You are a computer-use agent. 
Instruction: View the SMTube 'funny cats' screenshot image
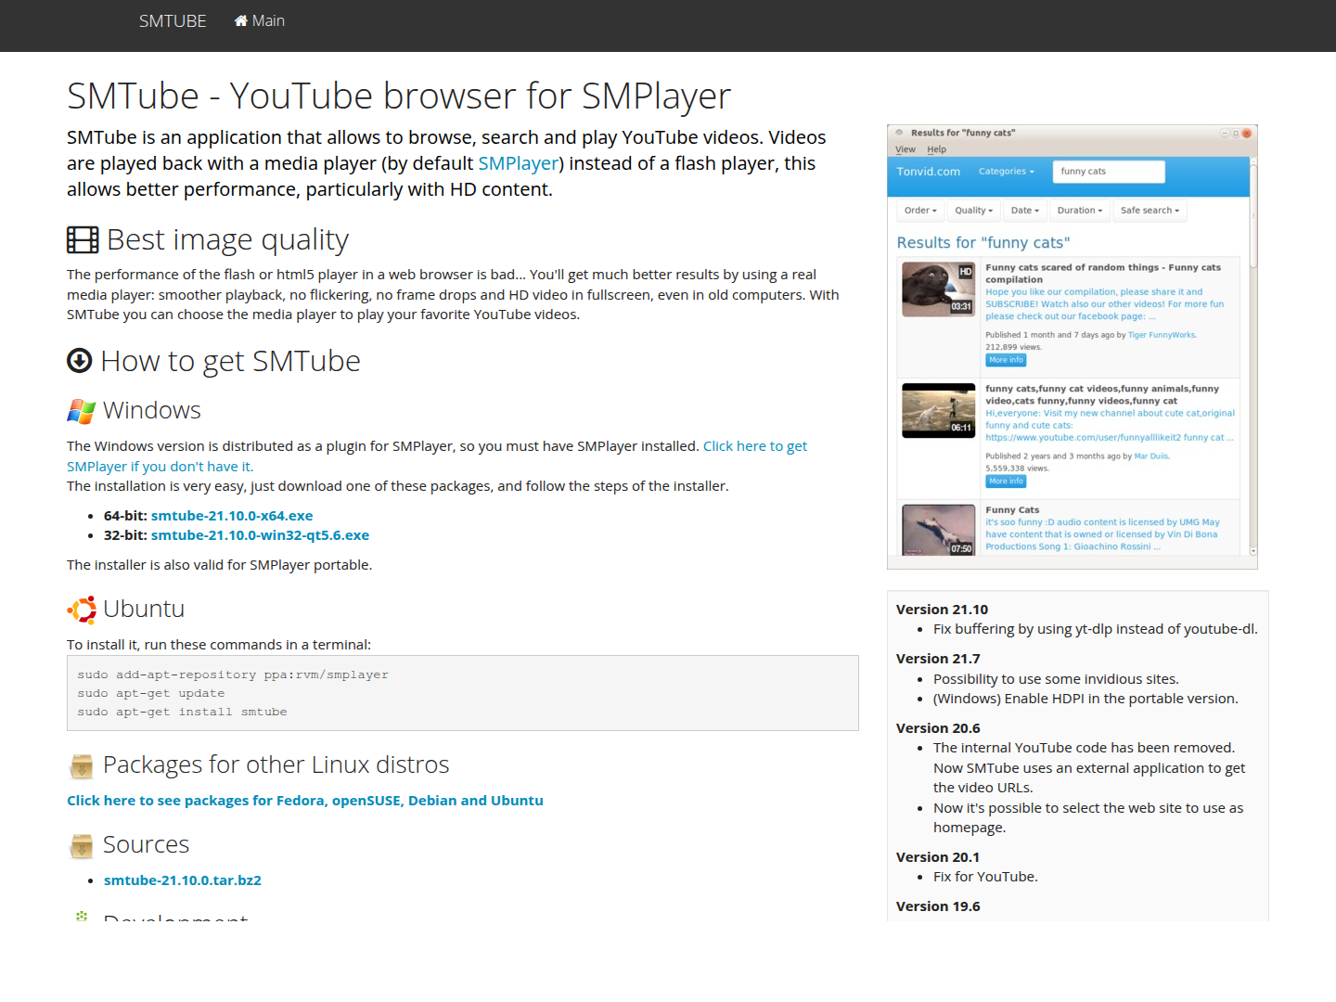(1073, 347)
